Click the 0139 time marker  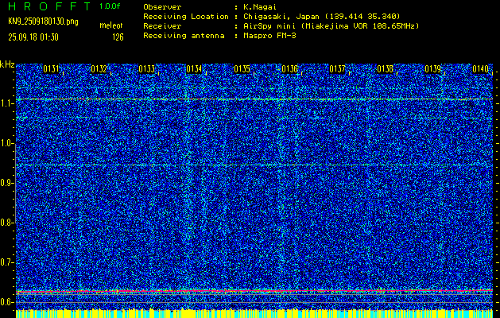(432, 69)
